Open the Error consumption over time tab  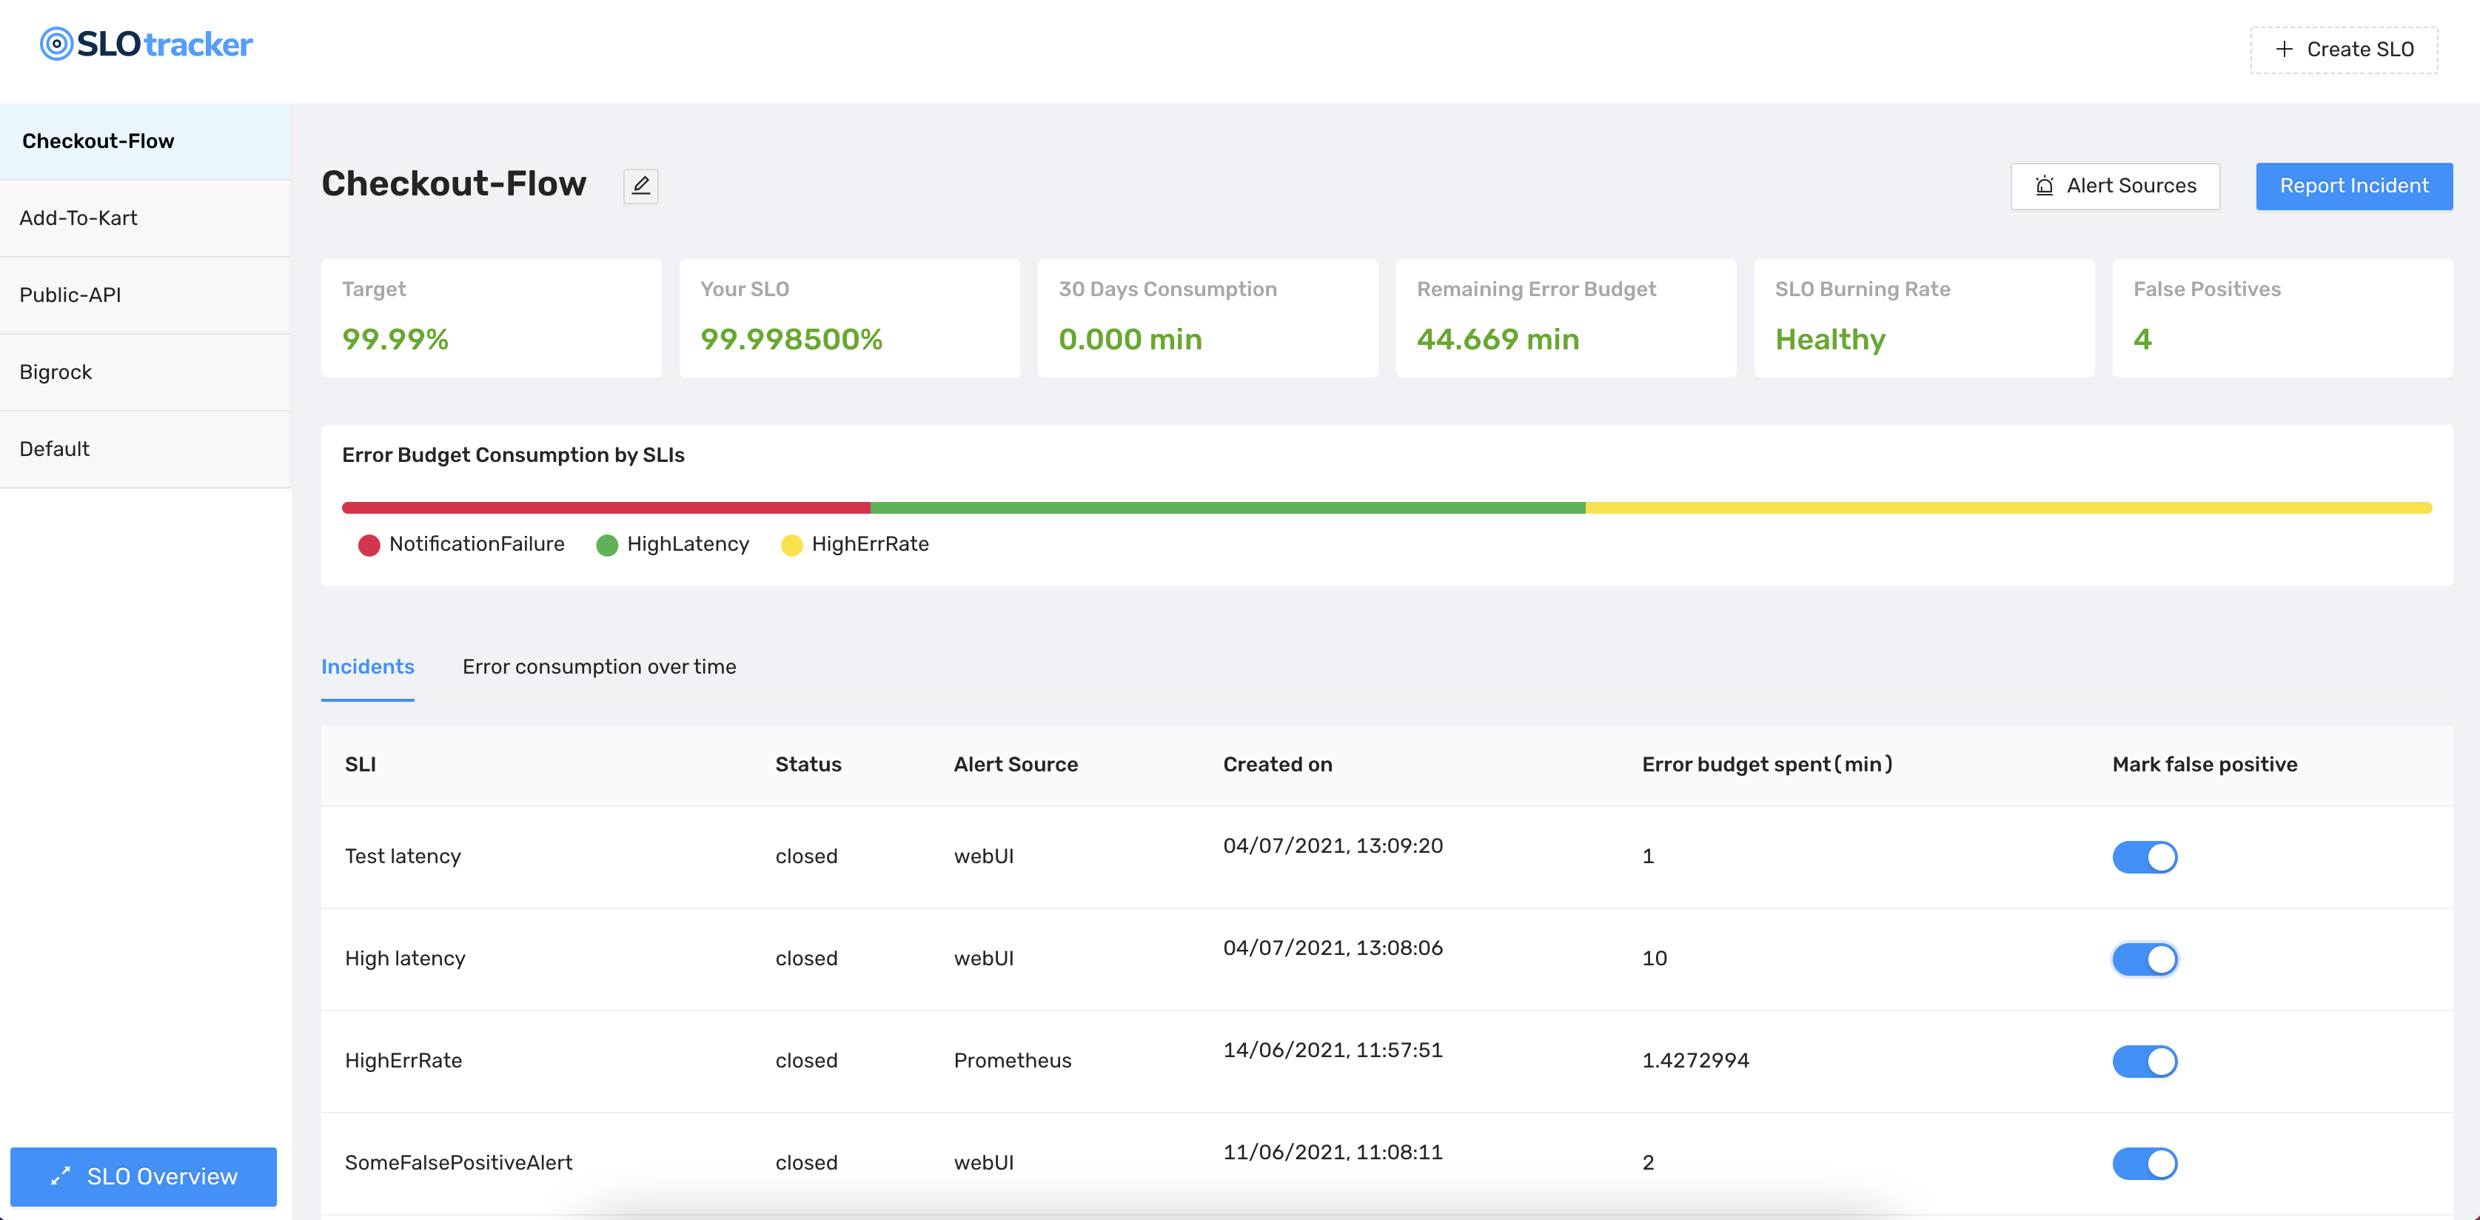pyautogui.click(x=599, y=666)
